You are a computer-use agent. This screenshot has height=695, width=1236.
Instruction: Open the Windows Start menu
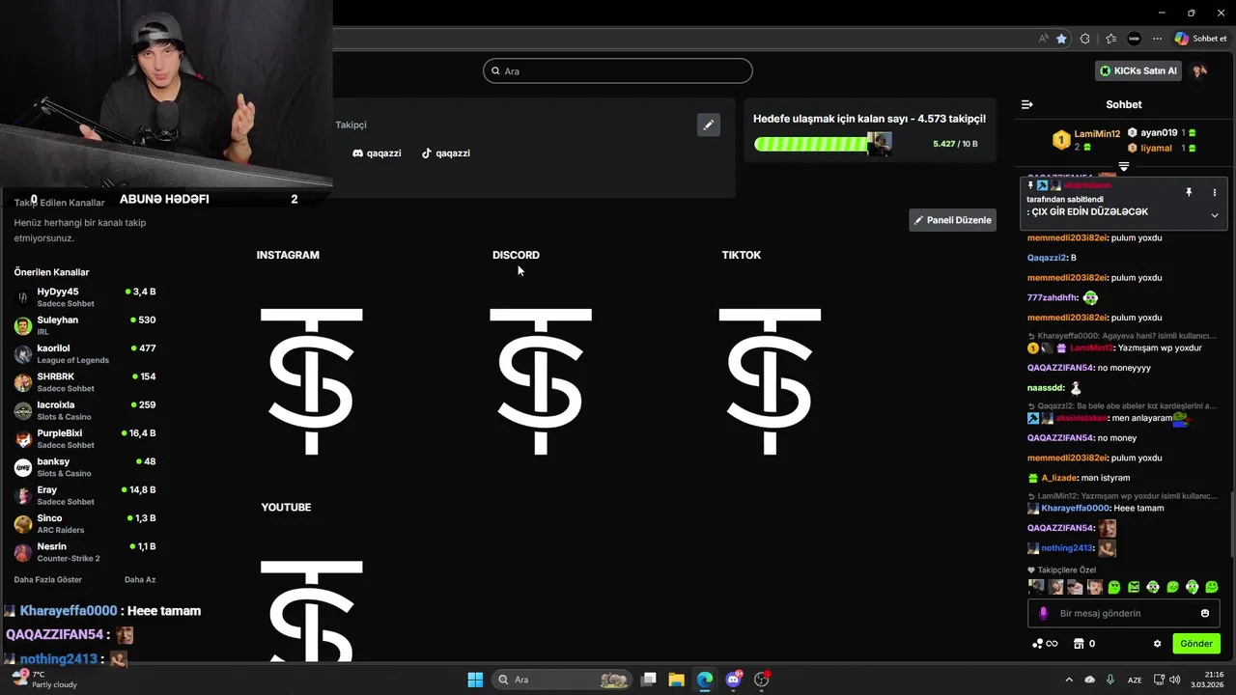(475, 680)
